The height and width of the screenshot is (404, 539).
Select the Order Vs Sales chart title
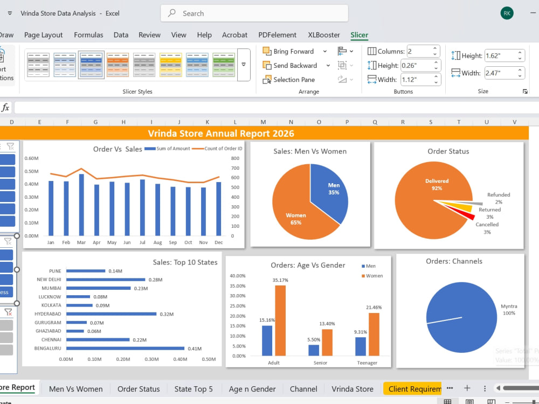(x=117, y=149)
